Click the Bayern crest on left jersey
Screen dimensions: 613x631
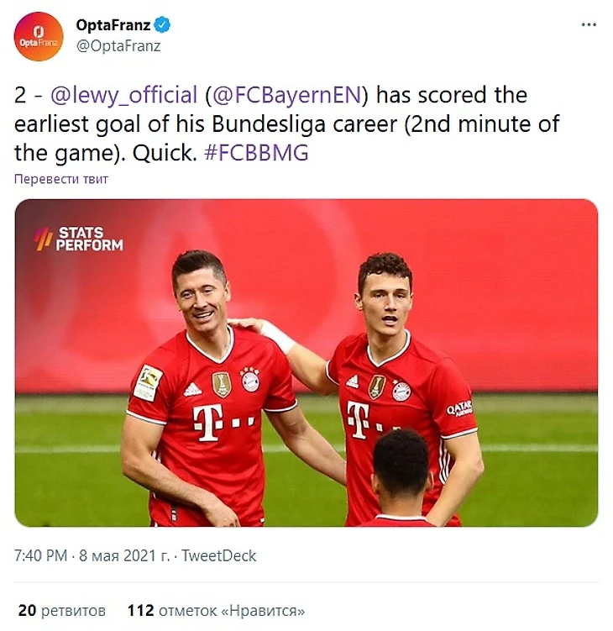point(249,380)
